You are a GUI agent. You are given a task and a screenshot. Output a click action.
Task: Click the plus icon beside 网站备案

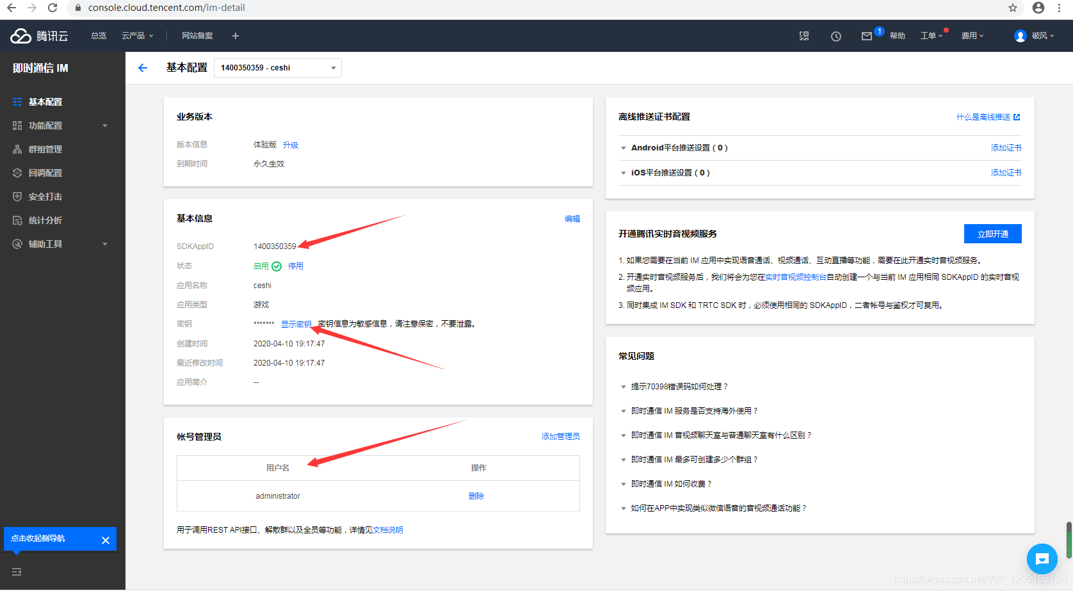click(x=236, y=36)
